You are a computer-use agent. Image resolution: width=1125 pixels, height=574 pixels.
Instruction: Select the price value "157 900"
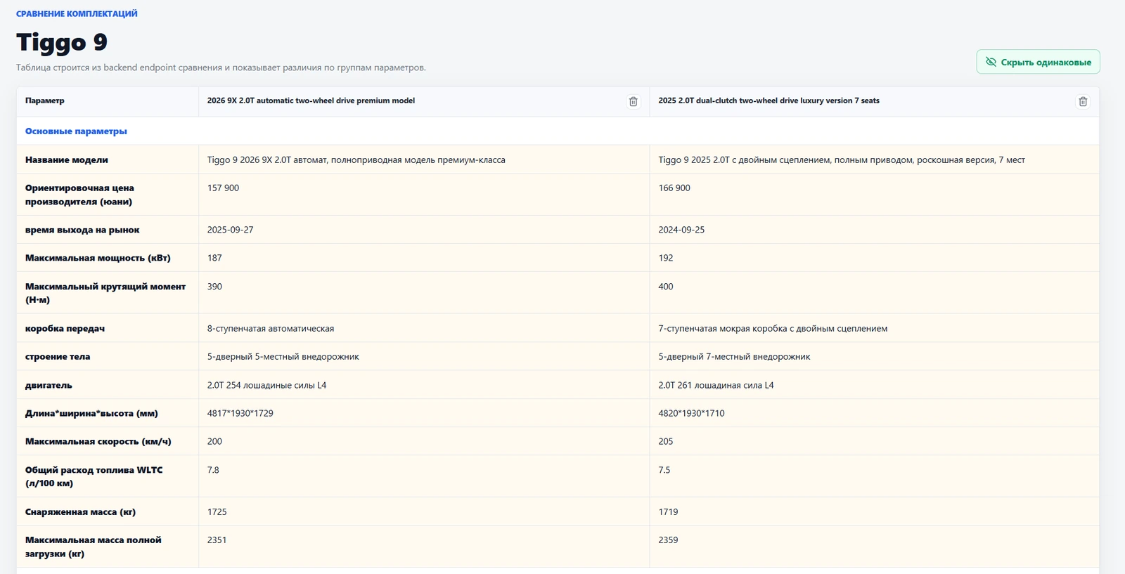coord(223,188)
